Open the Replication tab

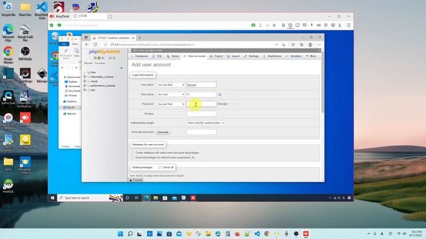click(x=272, y=56)
